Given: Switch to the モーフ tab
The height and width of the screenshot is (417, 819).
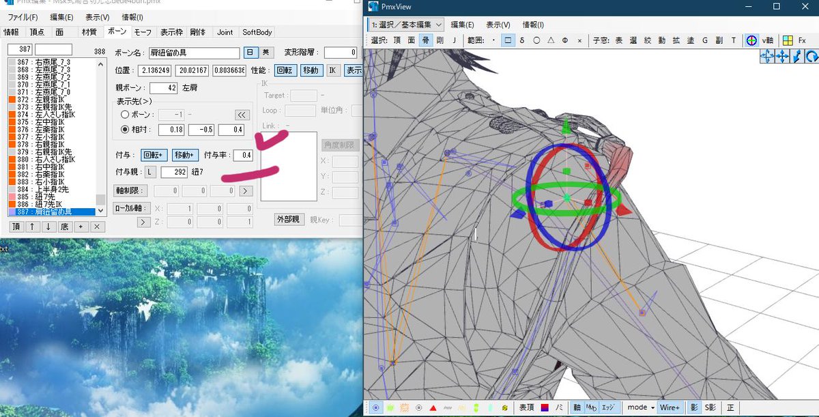Looking at the screenshot, I should click(x=143, y=32).
